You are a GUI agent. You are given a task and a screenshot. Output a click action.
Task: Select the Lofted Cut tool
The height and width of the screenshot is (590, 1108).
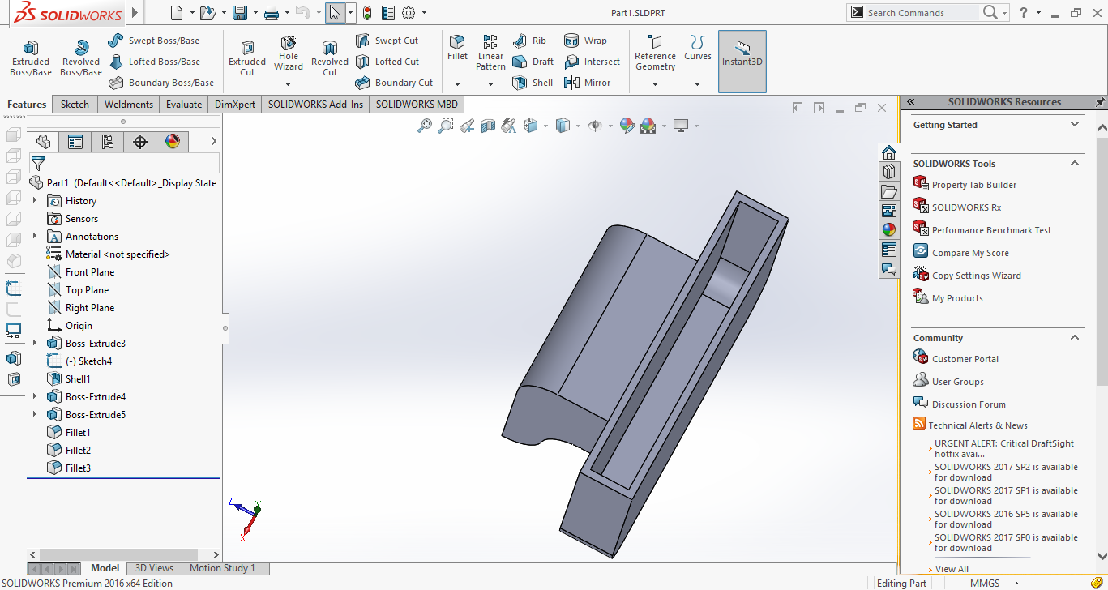pyautogui.click(x=387, y=62)
